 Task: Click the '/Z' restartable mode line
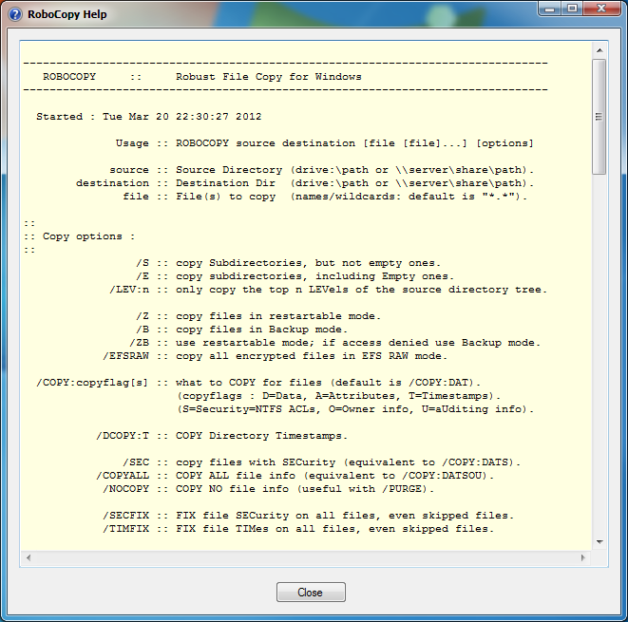[258, 316]
